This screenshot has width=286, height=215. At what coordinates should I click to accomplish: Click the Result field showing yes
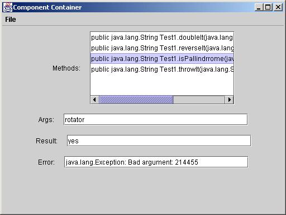(159, 141)
